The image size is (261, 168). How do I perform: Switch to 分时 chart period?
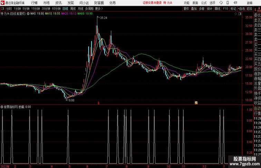[9, 9]
